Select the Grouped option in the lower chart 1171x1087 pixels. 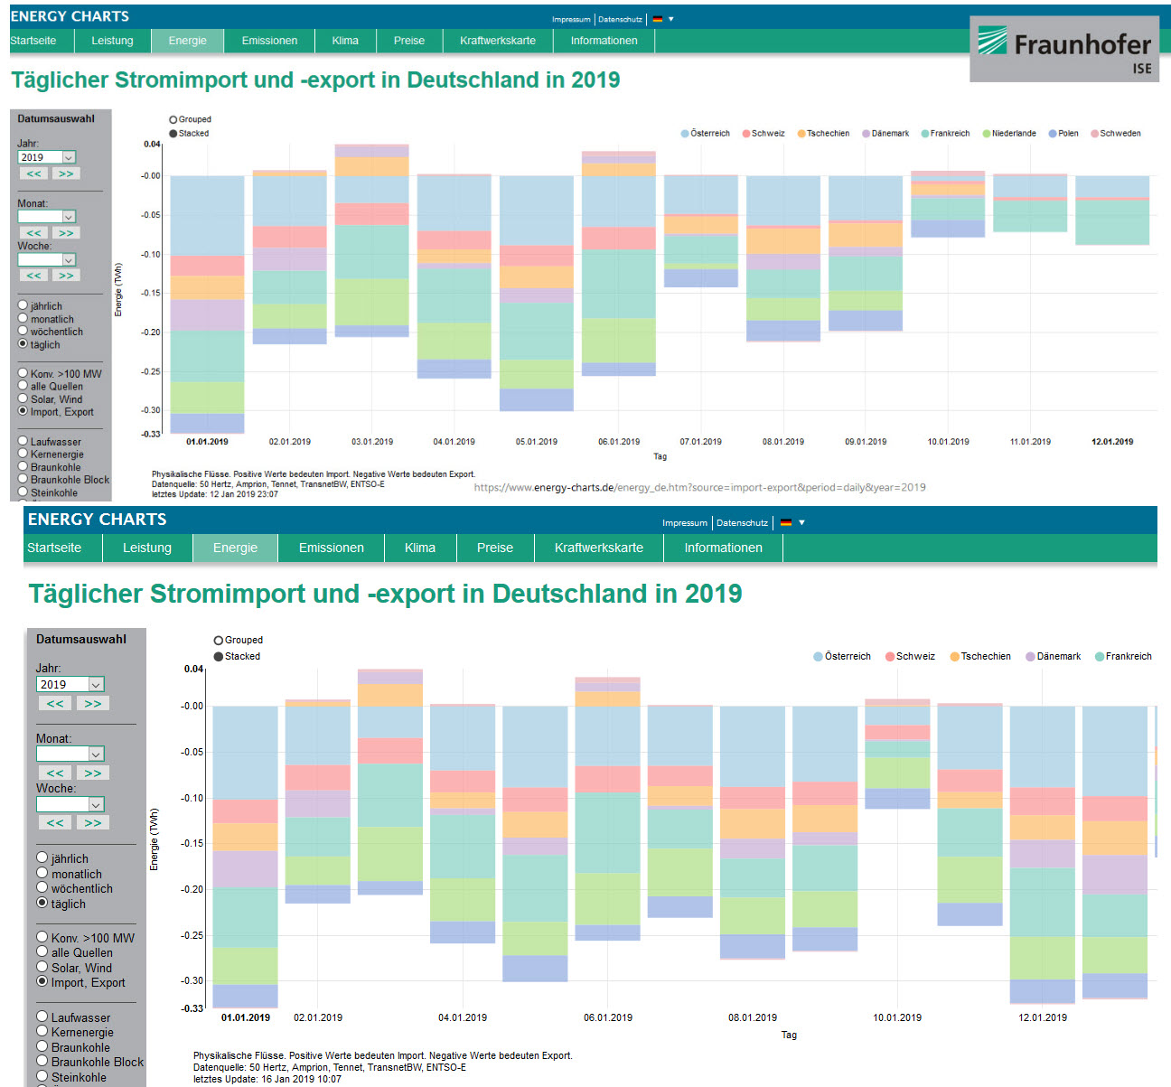click(219, 641)
